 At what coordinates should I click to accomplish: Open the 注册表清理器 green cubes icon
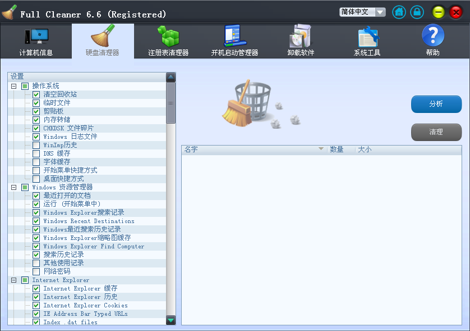point(168,36)
